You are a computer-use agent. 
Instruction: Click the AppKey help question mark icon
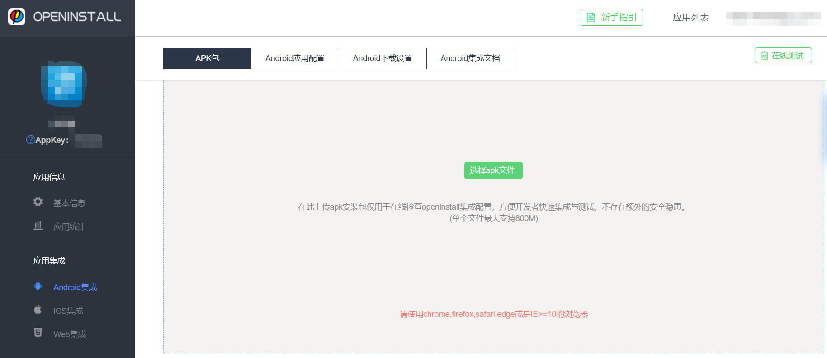click(x=30, y=140)
